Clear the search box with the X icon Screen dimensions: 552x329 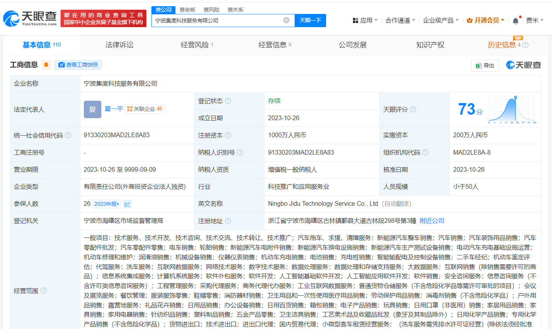click(286, 20)
